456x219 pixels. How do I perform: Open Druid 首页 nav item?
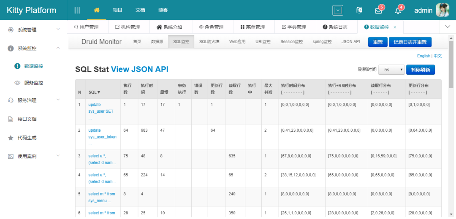(x=137, y=41)
